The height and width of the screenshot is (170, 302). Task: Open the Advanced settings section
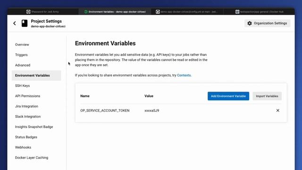pos(23,65)
